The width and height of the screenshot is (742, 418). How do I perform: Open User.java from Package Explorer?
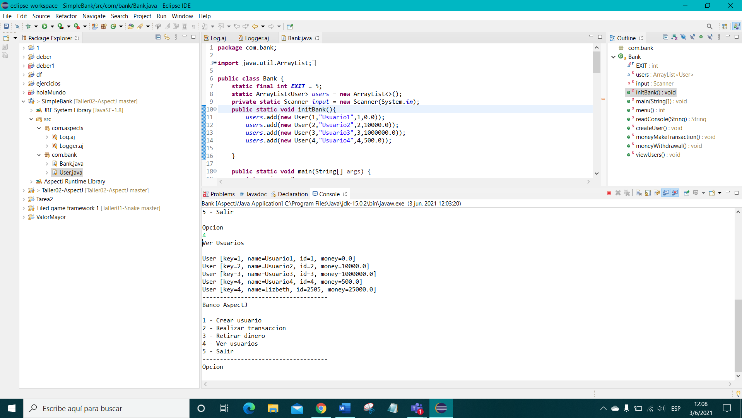click(70, 172)
